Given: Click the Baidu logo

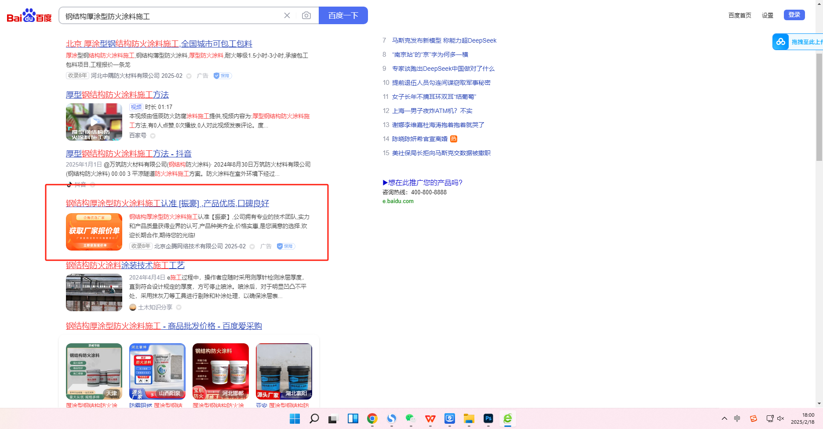Looking at the screenshot, I should pyautogui.click(x=29, y=16).
